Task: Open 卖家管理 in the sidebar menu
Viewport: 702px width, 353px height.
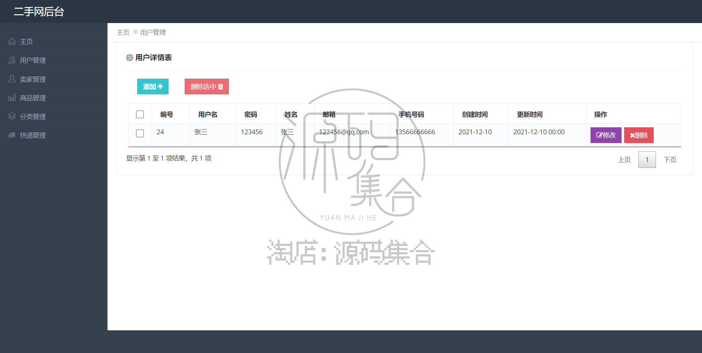Action: pyautogui.click(x=54, y=79)
